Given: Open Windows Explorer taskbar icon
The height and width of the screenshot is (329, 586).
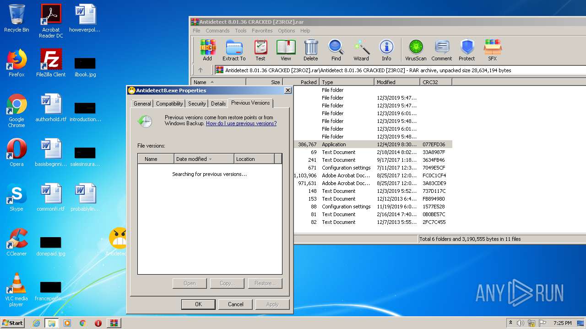Looking at the screenshot, I should pyautogui.click(x=51, y=323).
